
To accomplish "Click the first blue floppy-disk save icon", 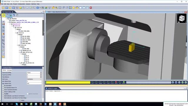I will (7, 8).
